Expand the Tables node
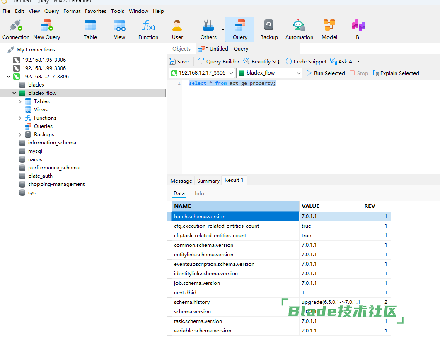This screenshot has height=349, width=440. coord(20,101)
